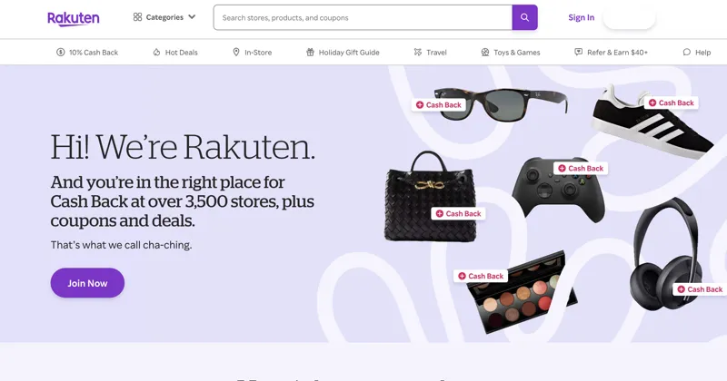Click the Cash Back tag on game controller
The width and height of the screenshot is (727, 381).
click(581, 169)
